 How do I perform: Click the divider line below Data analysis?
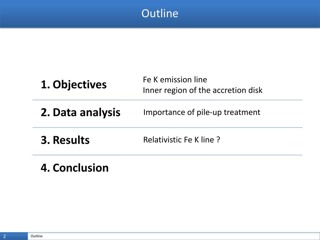(167, 127)
